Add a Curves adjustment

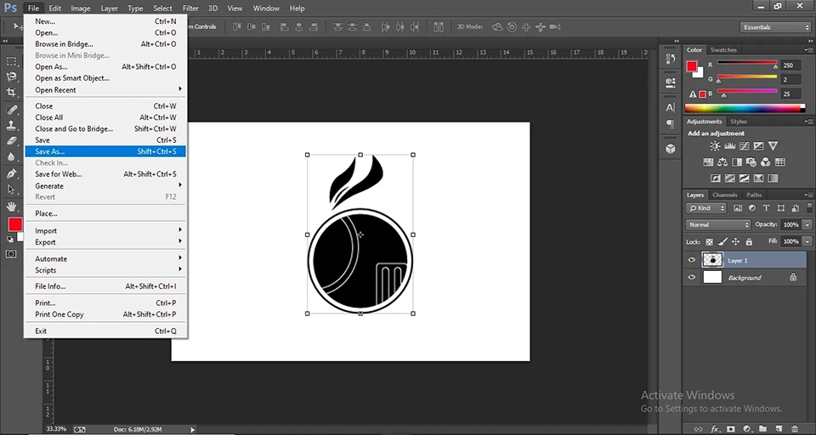pos(745,146)
